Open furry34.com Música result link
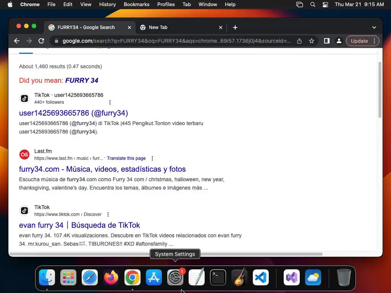This screenshot has height=293, width=391. pyautogui.click(x=102, y=169)
